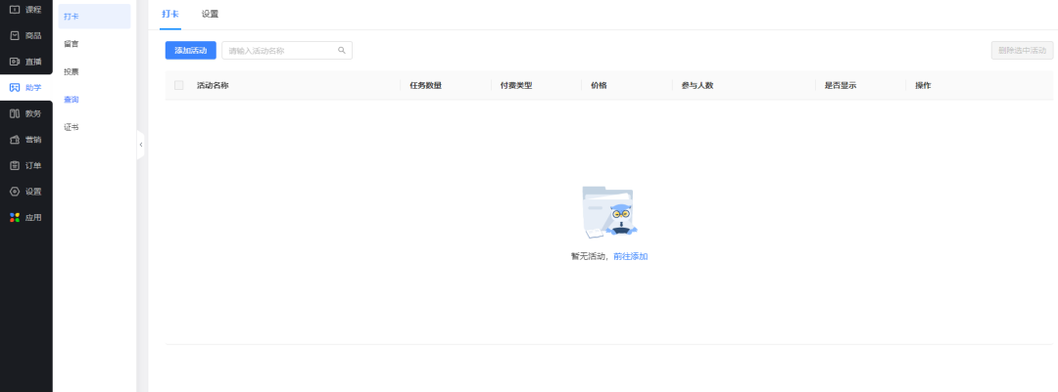The width and height of the screenshot is (1058, 392).
Task: Open the 订单 orders section
Action: pos(25,165)
